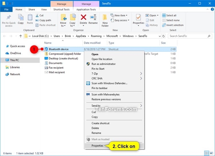Screen dimensions: 215x156
Task: Open the Application Tools tab
Action: pos(86,9)
